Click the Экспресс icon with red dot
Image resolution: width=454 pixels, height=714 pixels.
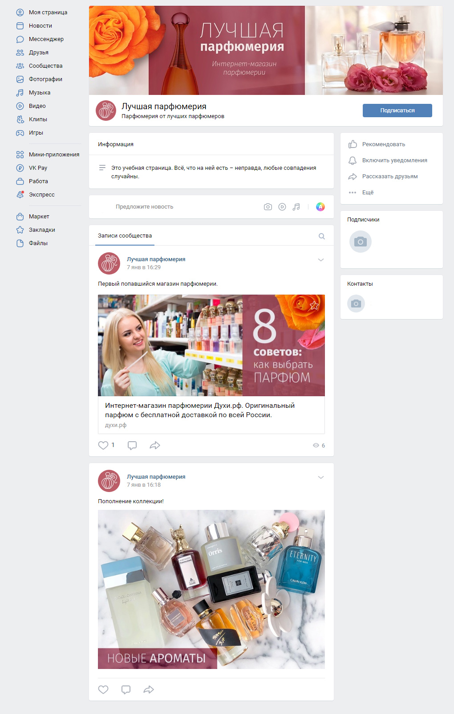pyautogui.click(x=20, y=195)
